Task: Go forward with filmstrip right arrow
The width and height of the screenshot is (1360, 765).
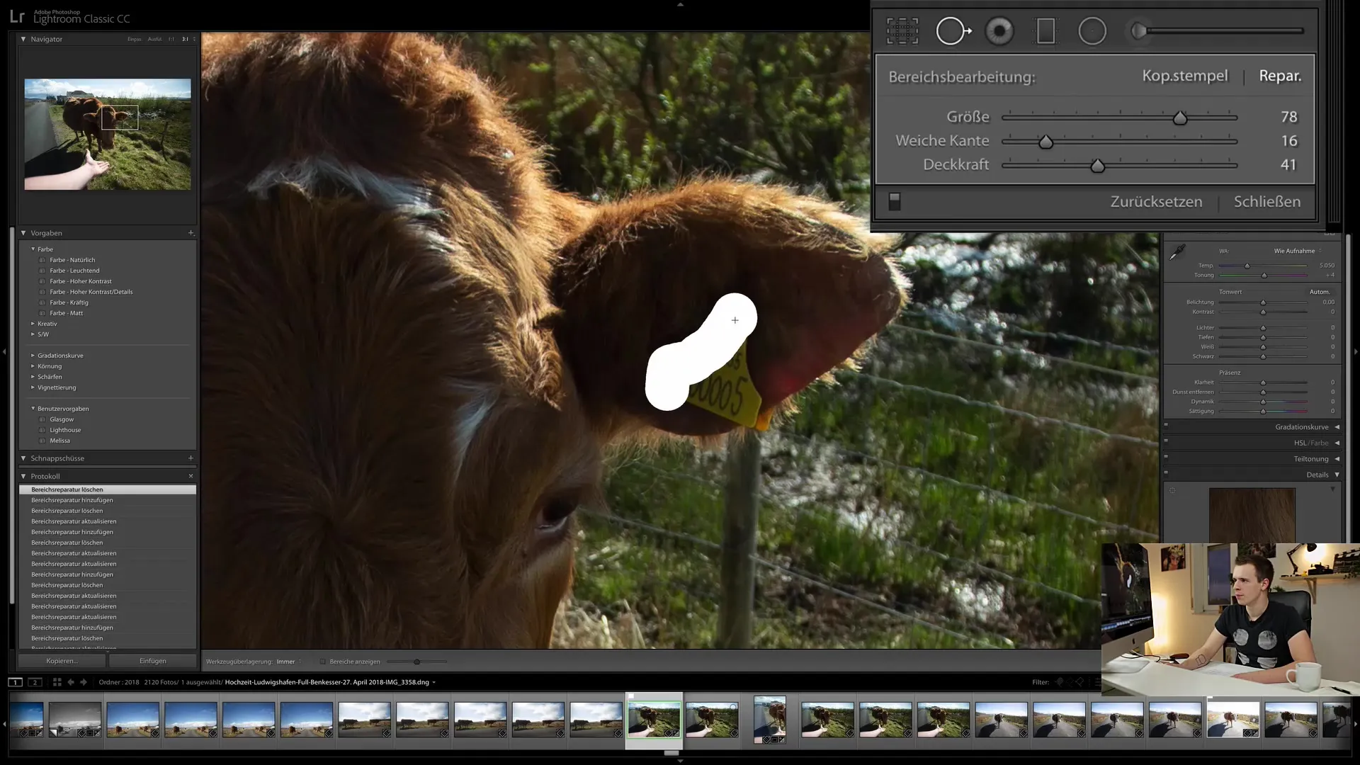Action: coord(84,682)
